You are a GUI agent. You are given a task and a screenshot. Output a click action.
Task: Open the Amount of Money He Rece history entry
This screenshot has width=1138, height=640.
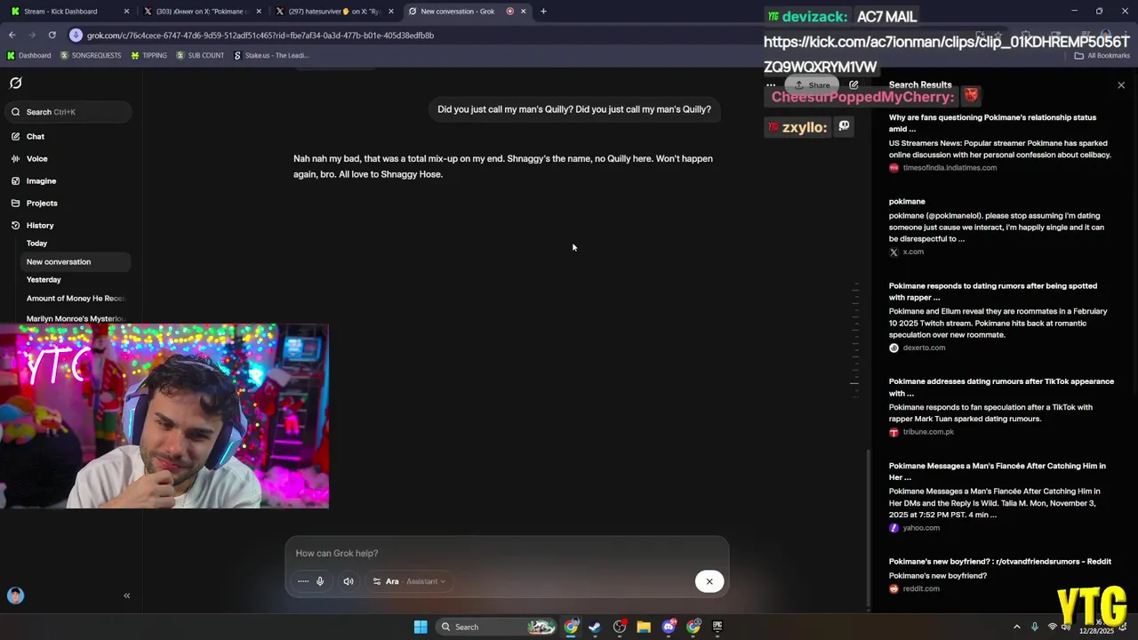coord(75,299)
